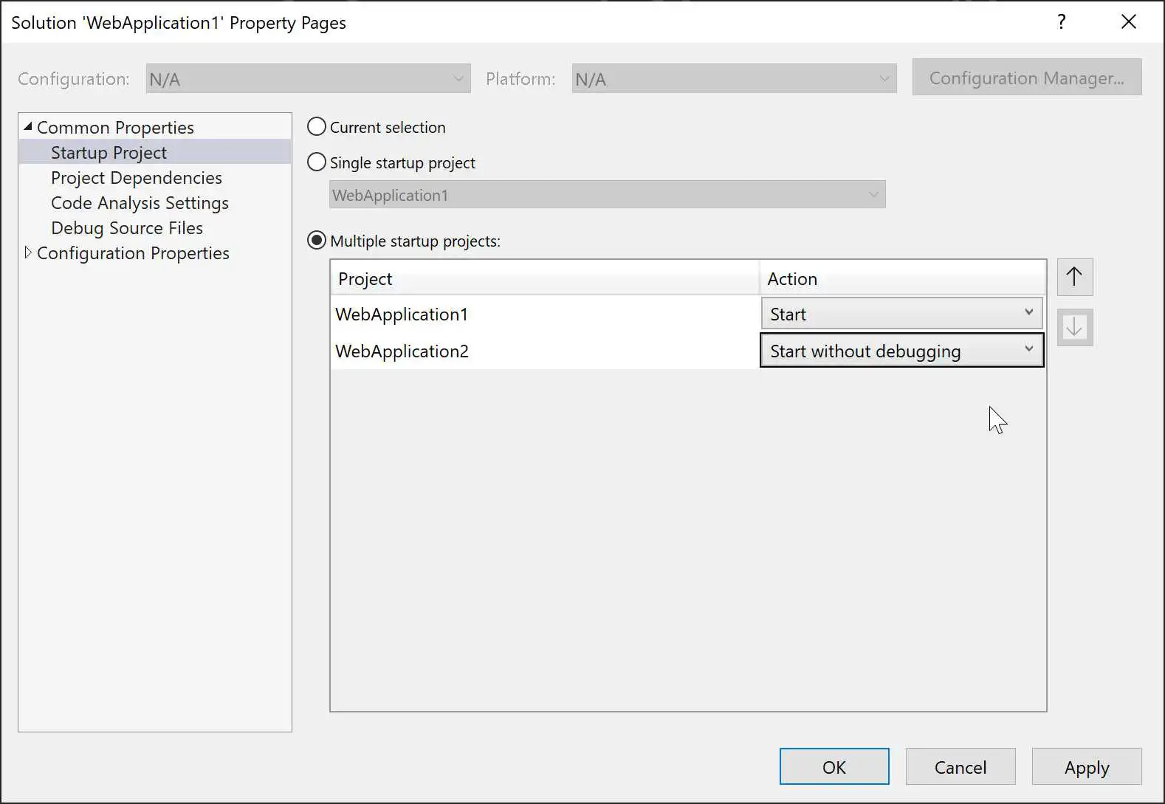The height and width of the screenshot is (804, 1165).
Task: Move selected project up with the arrow button
Action: click(1074, 277)
